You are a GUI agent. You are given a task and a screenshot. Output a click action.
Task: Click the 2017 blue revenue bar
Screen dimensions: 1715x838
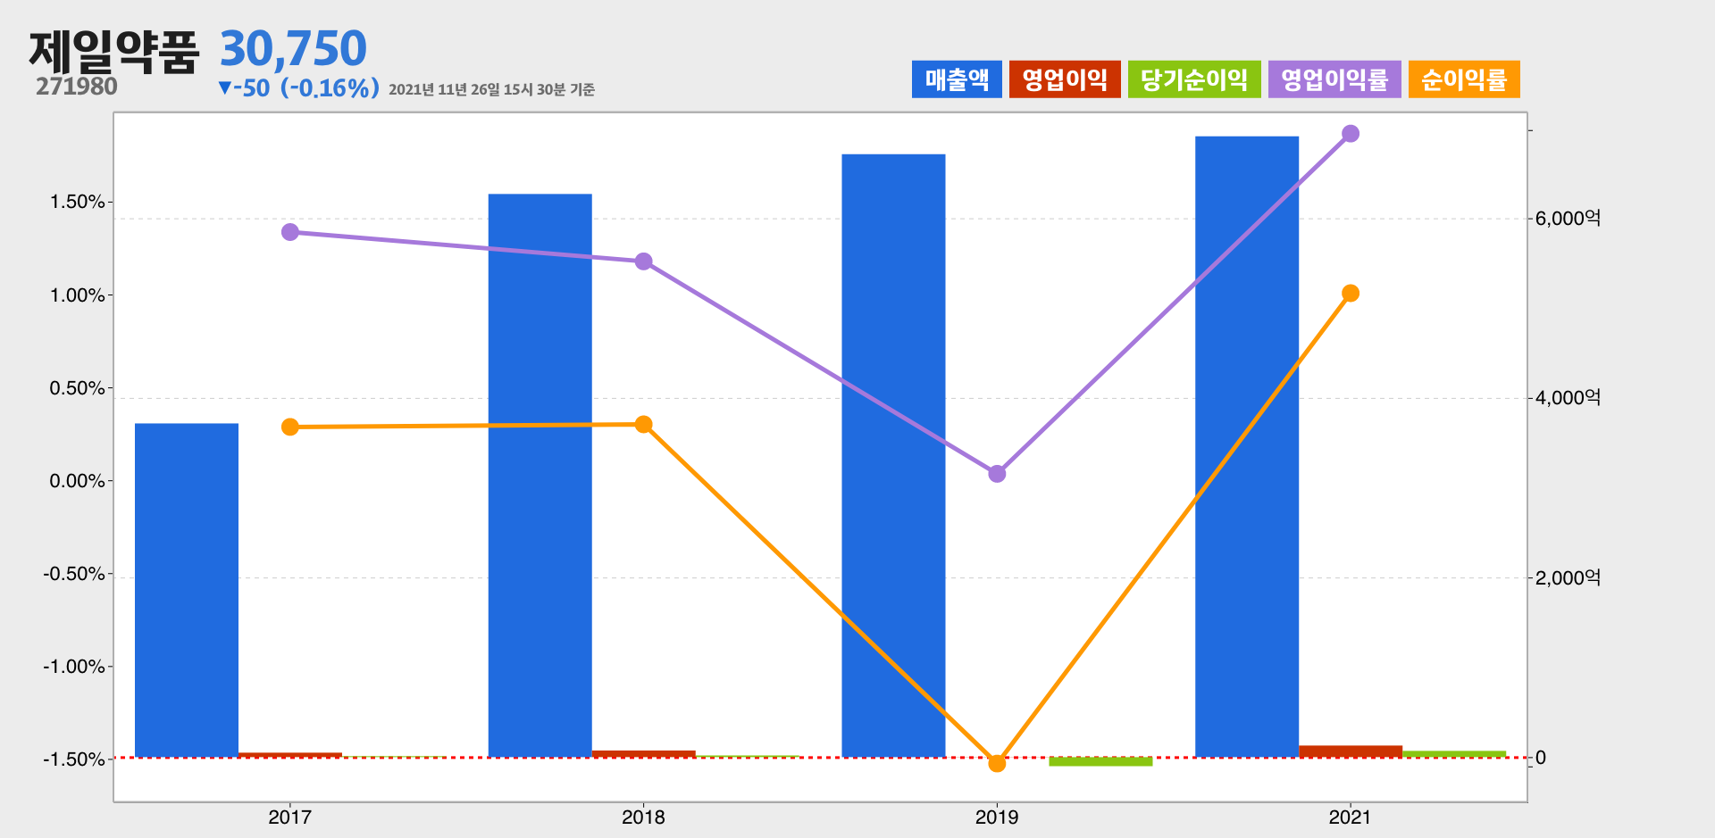(x=187, y=590)
